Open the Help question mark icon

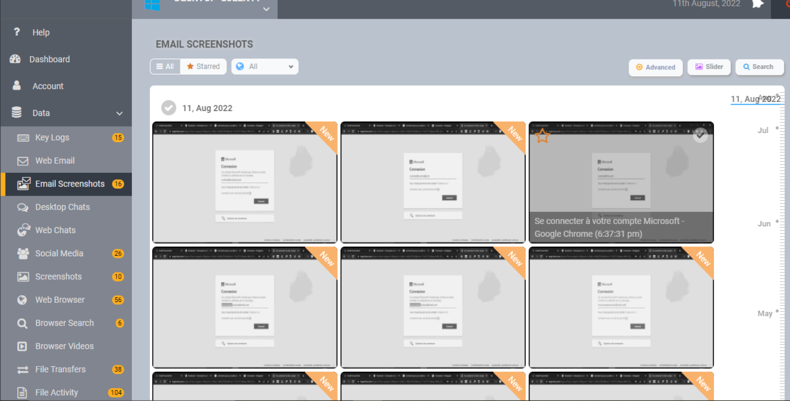click(17, 32)
